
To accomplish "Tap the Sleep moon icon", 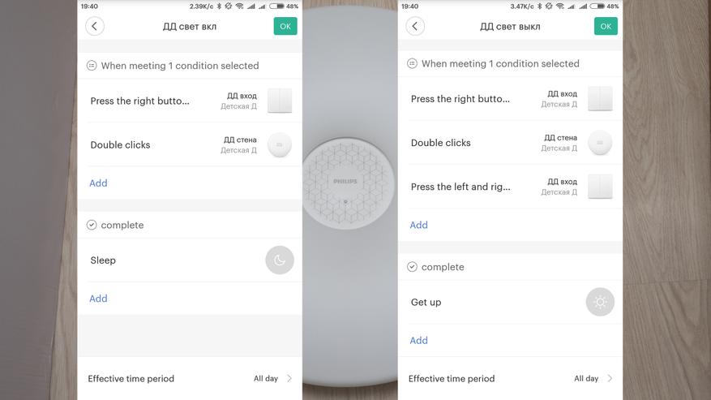I will click(x=280, y=260).
